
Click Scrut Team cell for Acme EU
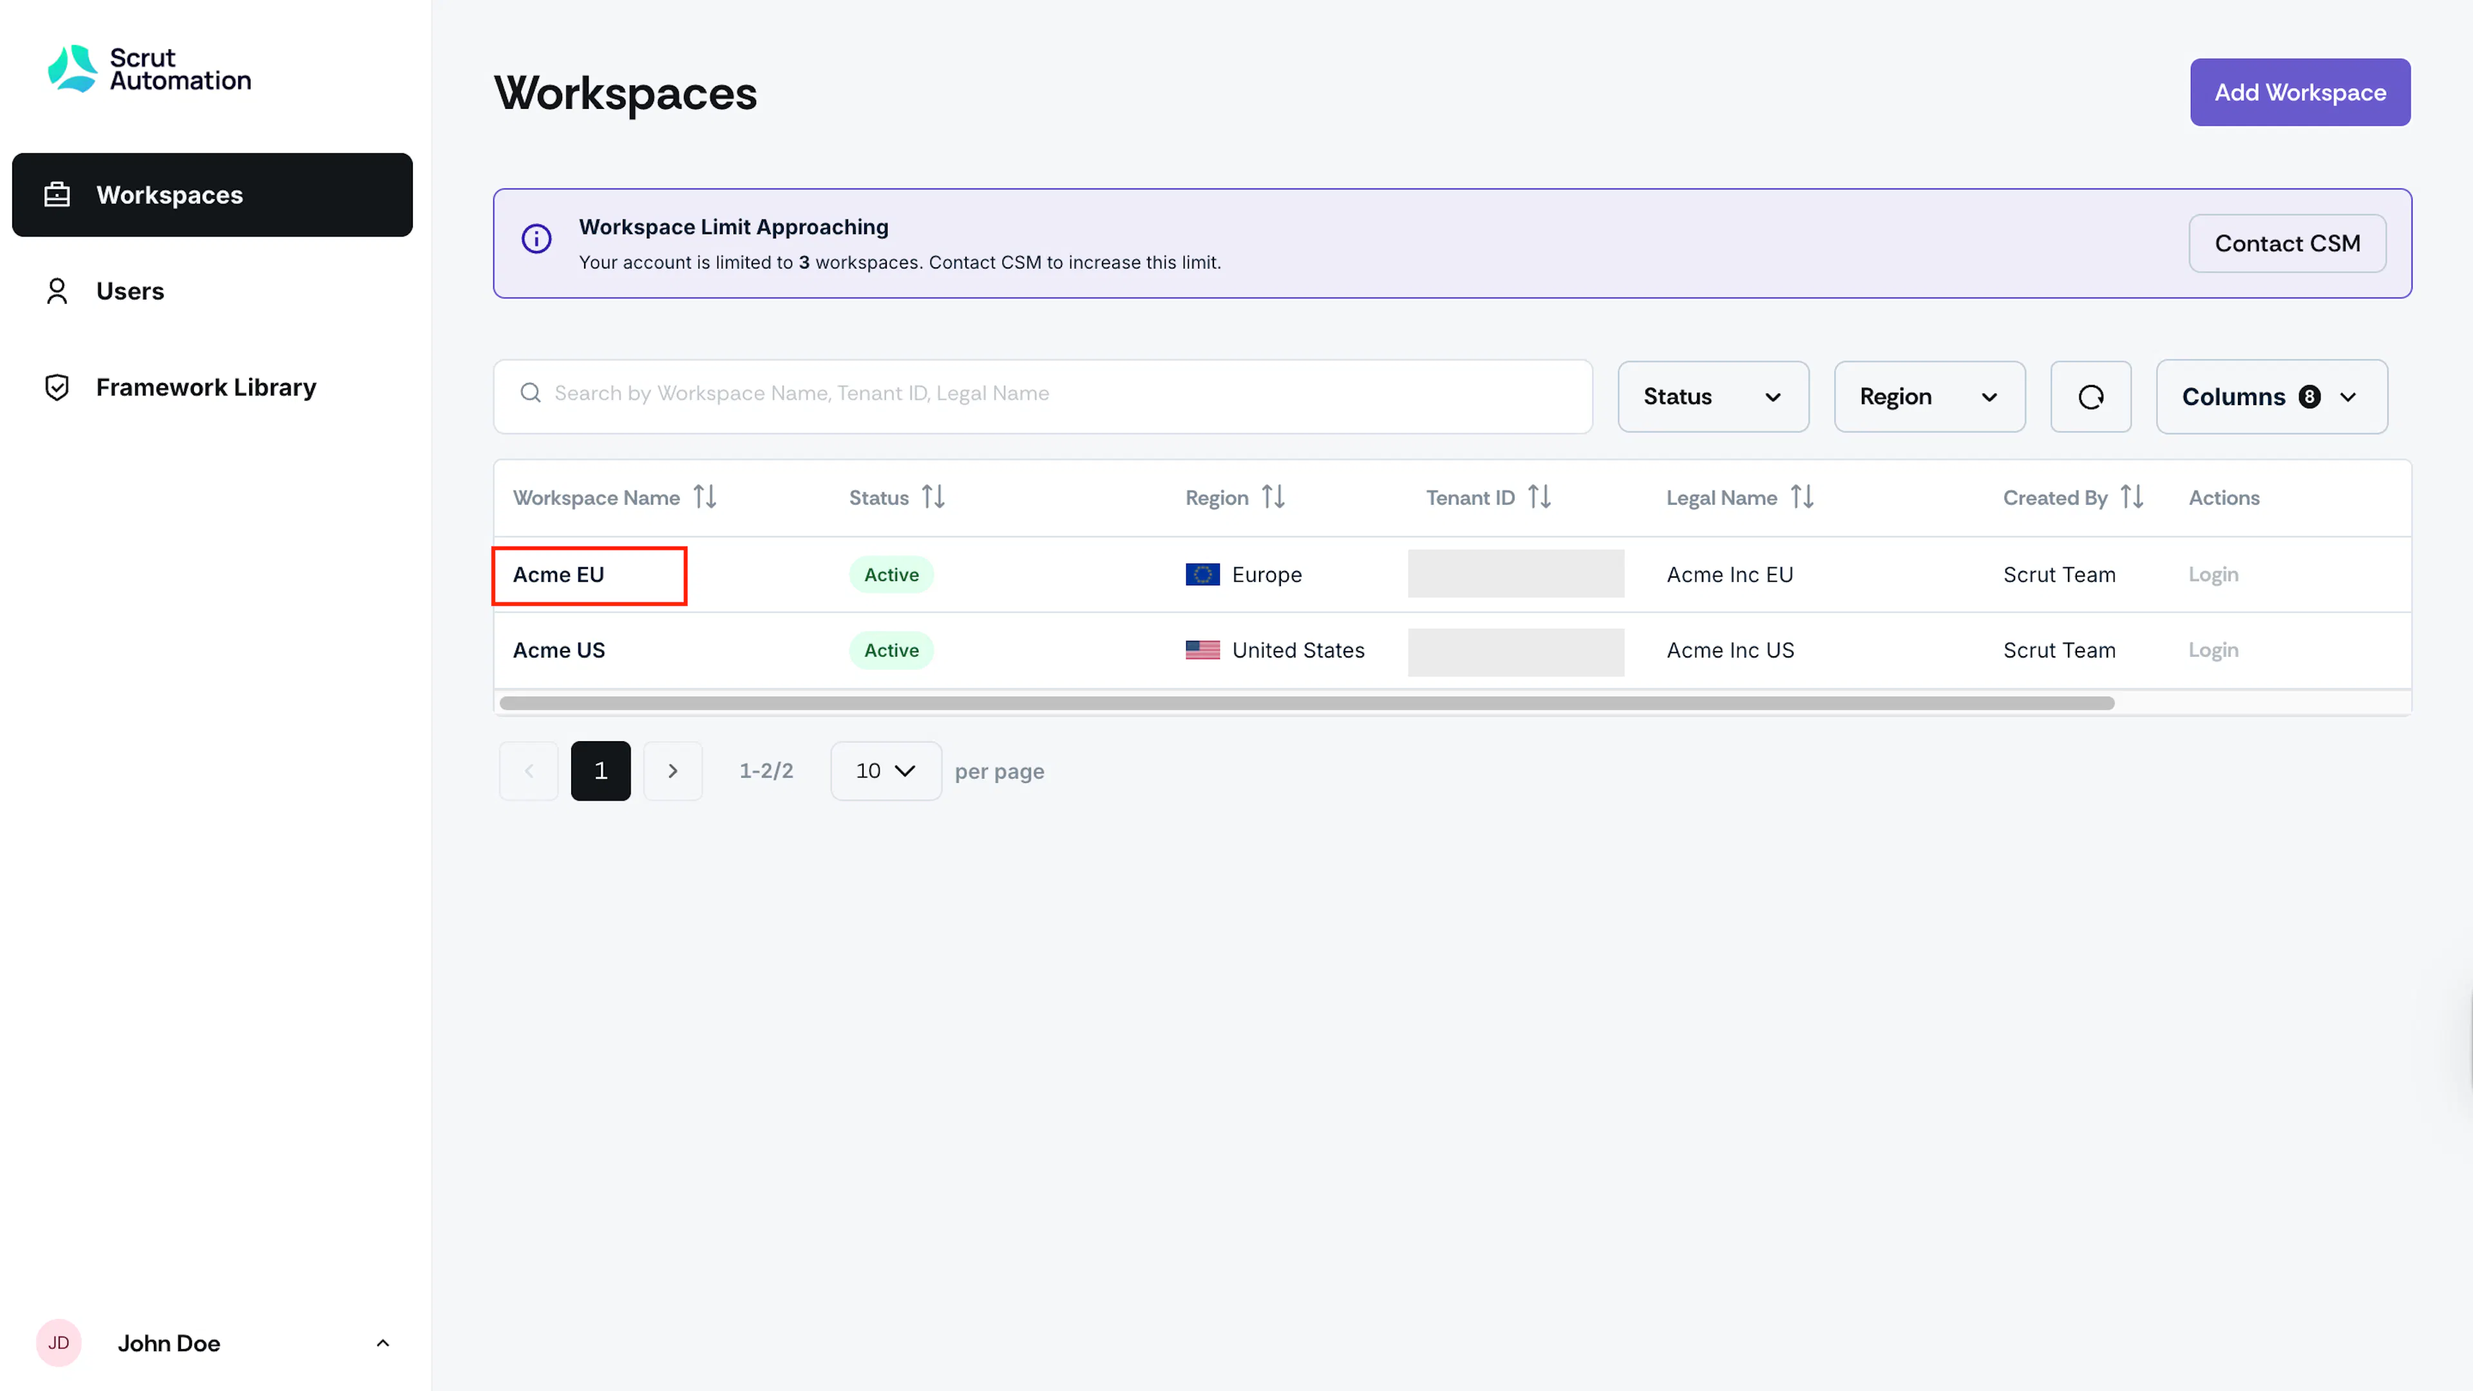2058,575
